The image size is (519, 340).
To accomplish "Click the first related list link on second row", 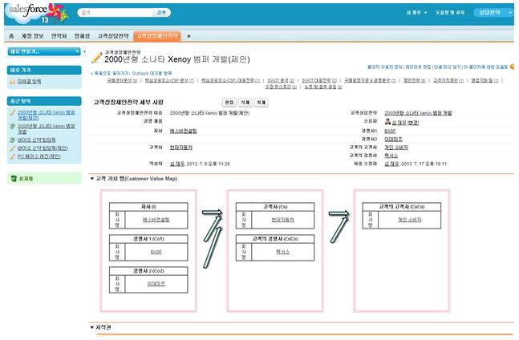I will coord(281,87).
